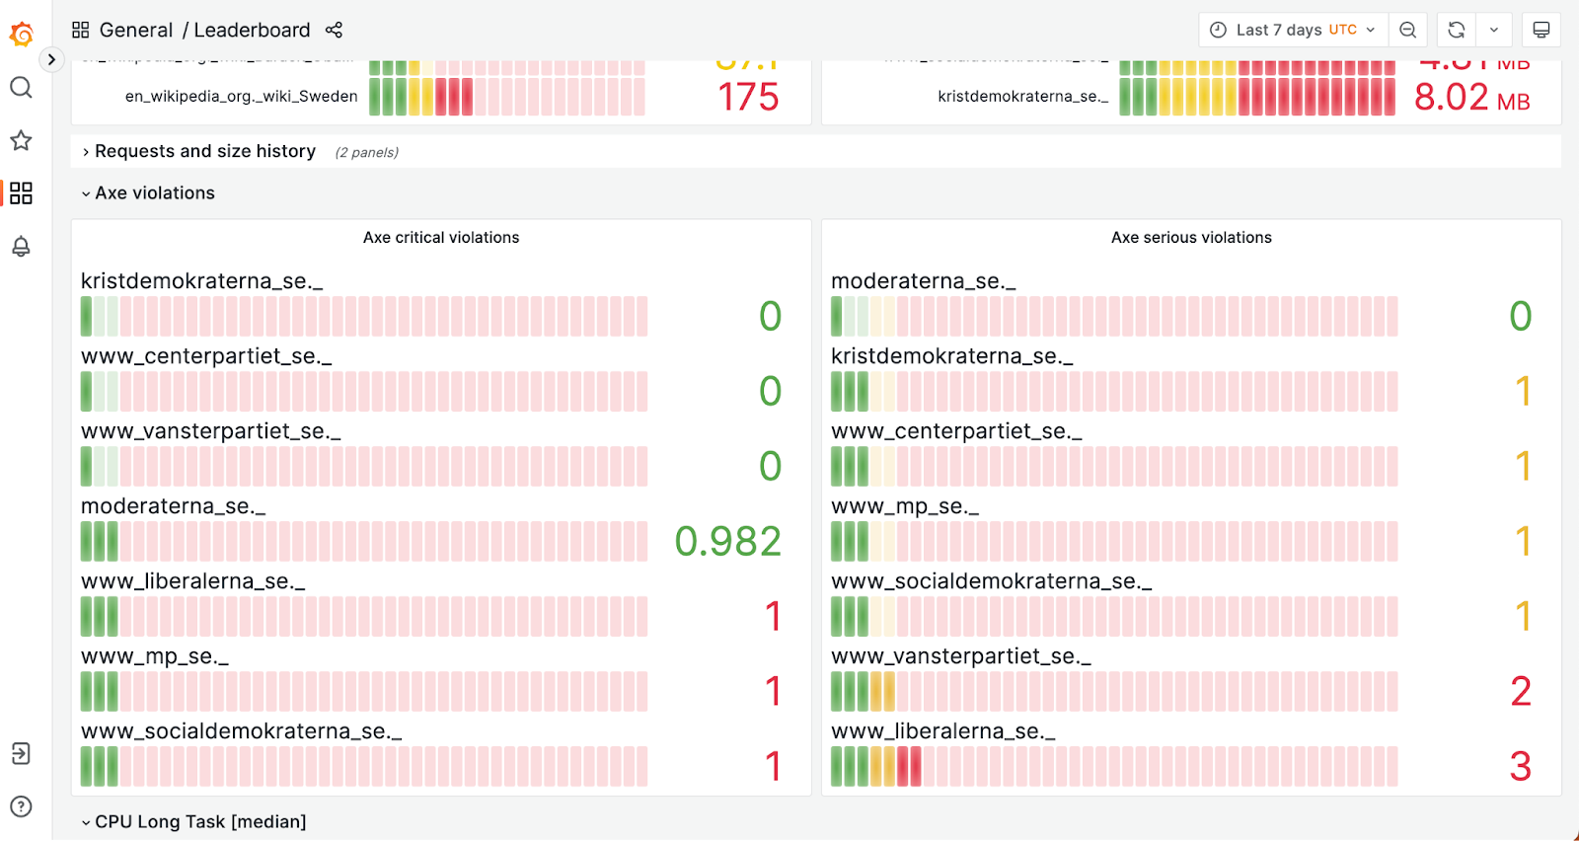Zoom out the time range

coord(1408,31)
